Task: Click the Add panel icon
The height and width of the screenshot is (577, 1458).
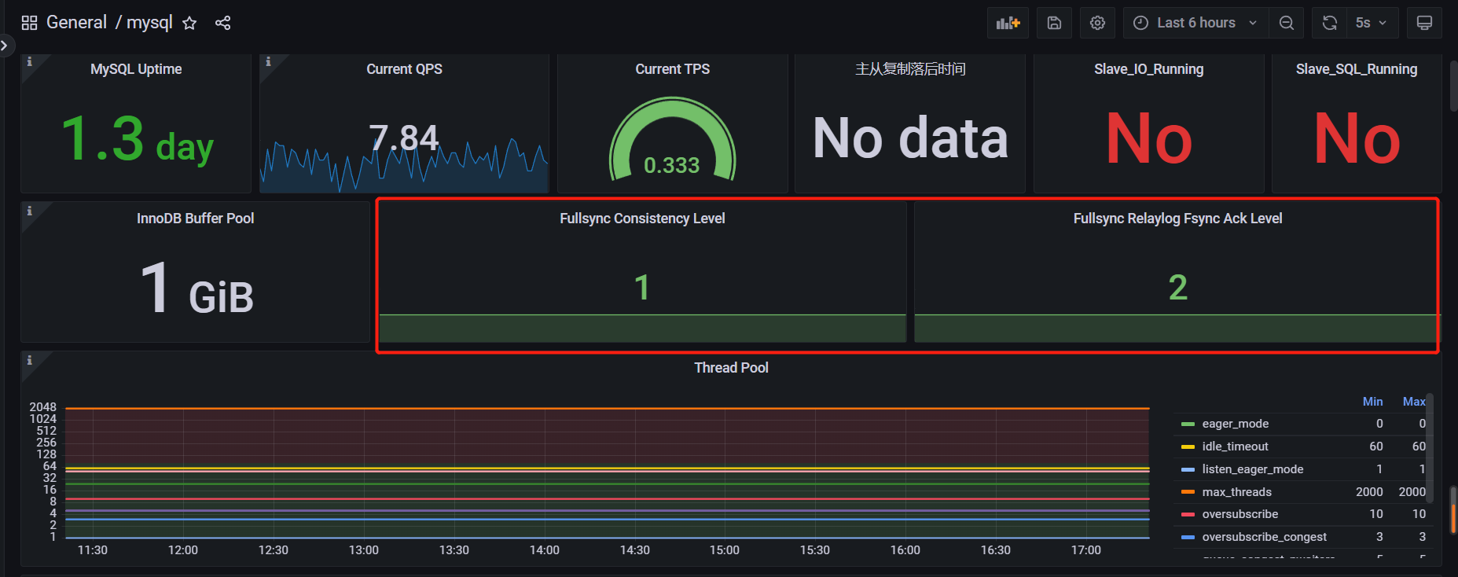Action: click(1008, 23)
